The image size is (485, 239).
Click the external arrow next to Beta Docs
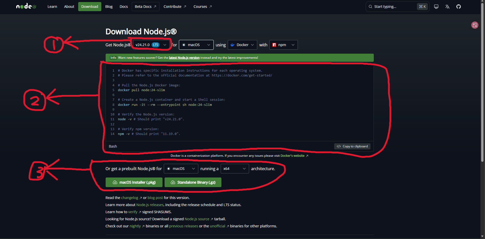pyautogui.click(x=155, y=7)
